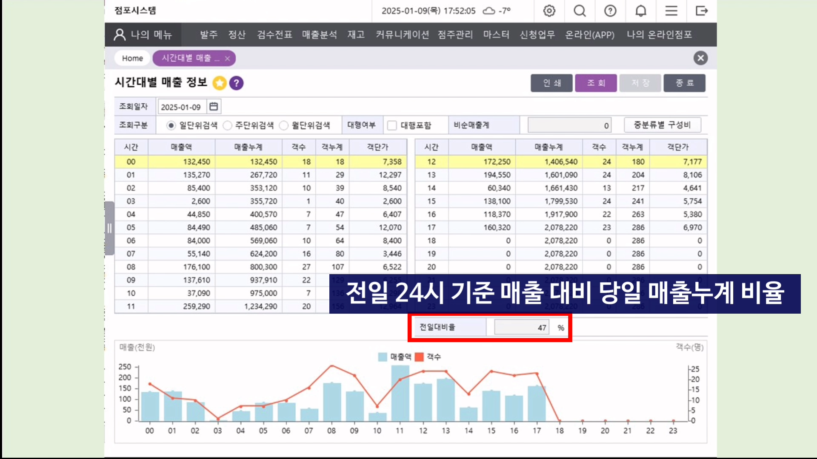Click the 중분류별 구성비 button

pos(662,125)
